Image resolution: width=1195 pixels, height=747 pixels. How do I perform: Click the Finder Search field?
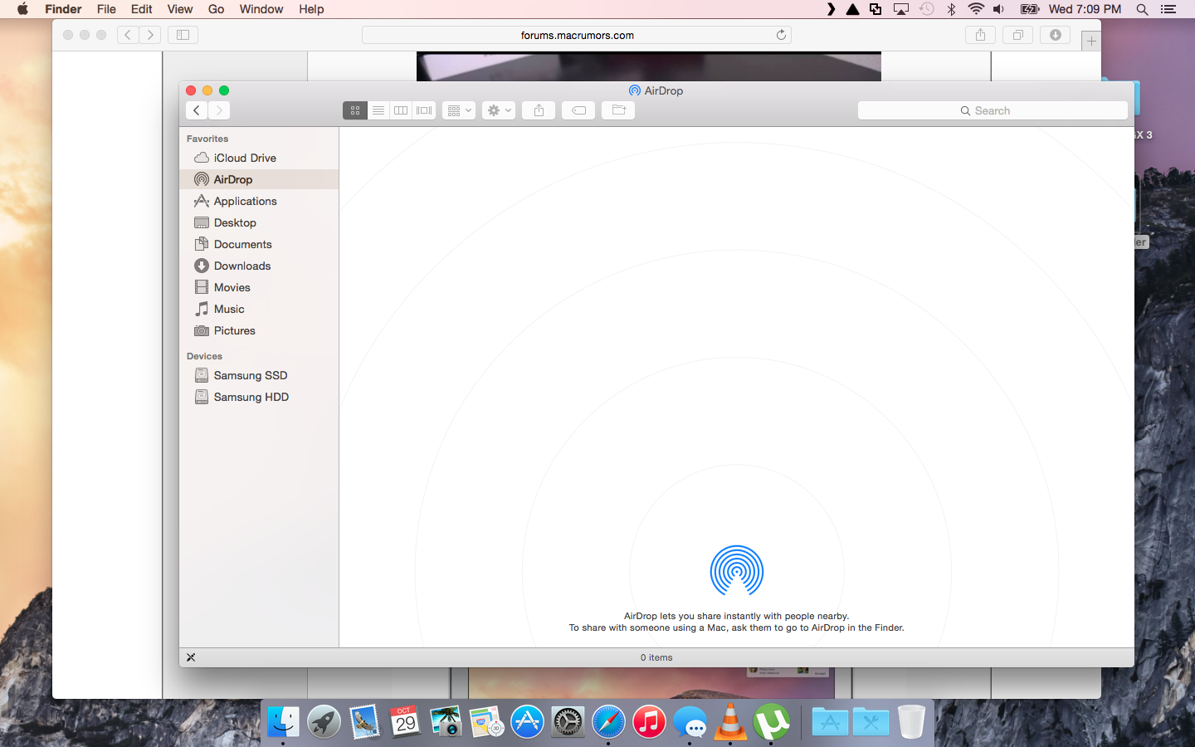[993, 110]
